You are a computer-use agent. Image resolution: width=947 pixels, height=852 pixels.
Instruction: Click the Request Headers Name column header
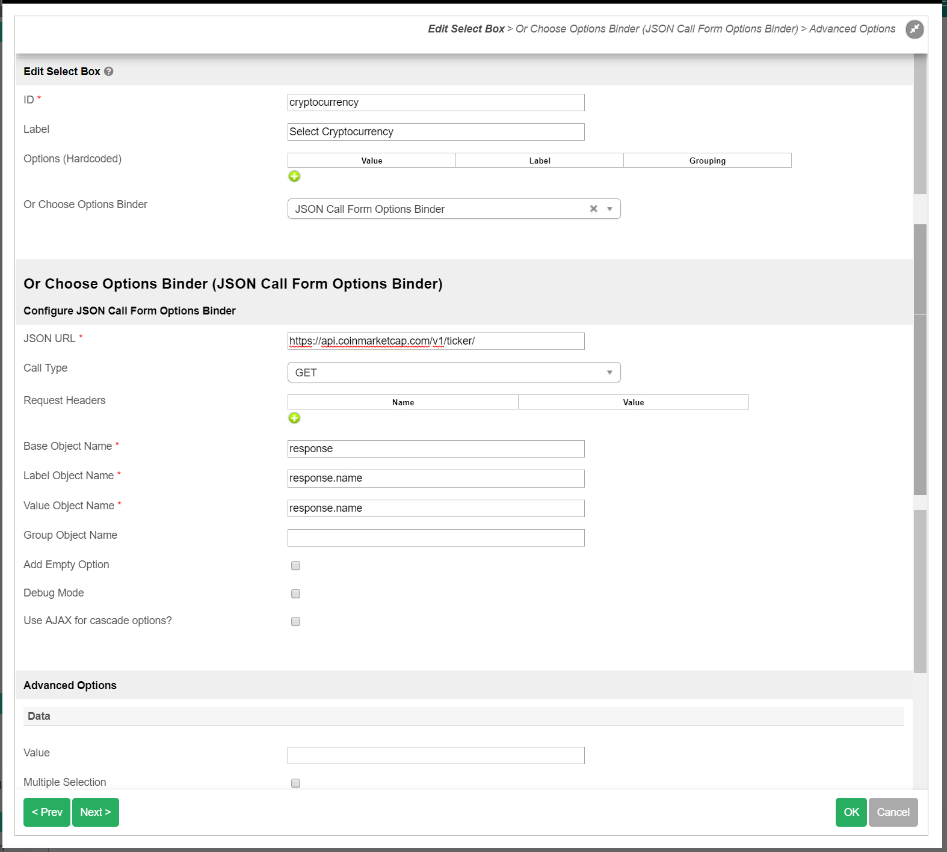(x=403, y=402)
